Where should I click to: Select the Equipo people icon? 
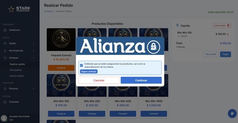5,43
